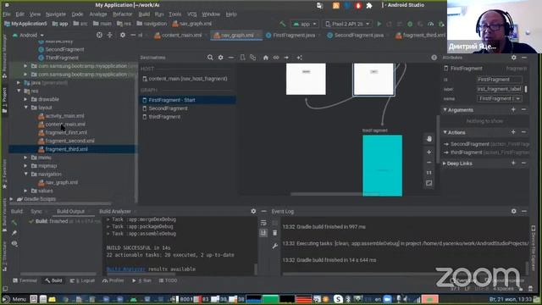
Task: Open Build panel gear settings
Action: pos(253,211)
